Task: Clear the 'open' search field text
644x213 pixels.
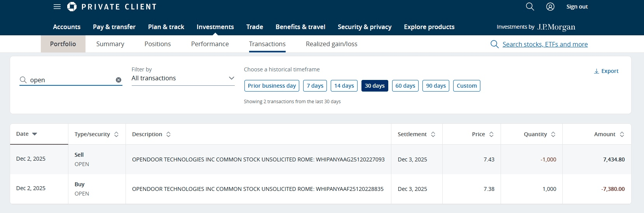Action: (119, 80)
